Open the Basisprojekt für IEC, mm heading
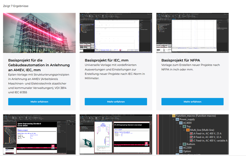The width and height of the screenshot is (246, 156). pos(107,60)
